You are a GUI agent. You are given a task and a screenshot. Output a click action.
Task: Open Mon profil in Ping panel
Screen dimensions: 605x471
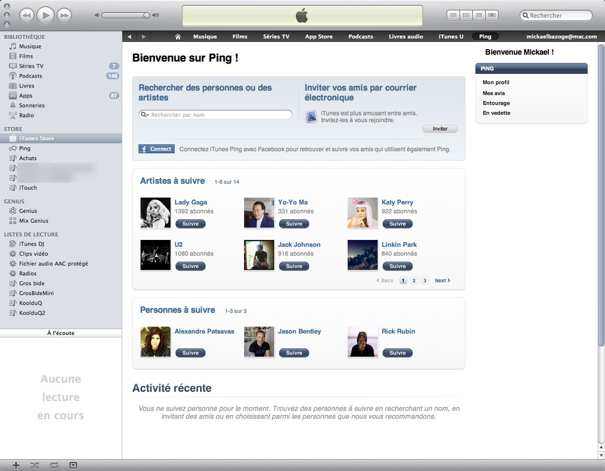(x=496, y=82)
